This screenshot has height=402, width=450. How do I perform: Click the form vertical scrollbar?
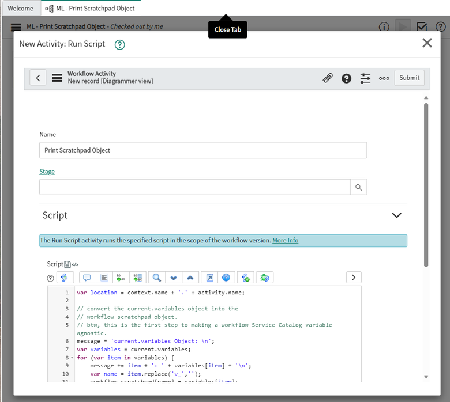tap(426, 185)
